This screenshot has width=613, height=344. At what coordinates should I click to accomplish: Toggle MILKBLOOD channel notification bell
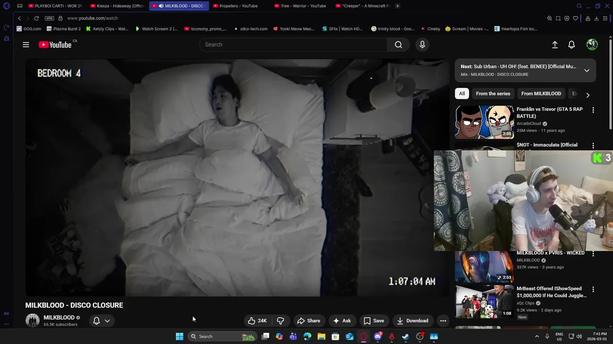click(96, 321)
